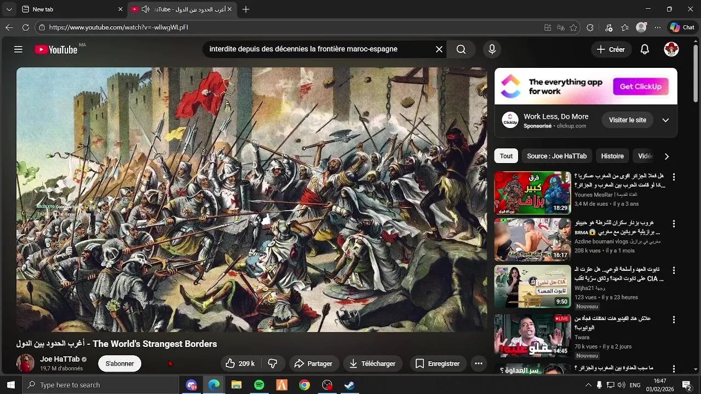Click Visiter le site button
Image resolution: width=701 pixels, height=394 pixels.
(628, 120)
